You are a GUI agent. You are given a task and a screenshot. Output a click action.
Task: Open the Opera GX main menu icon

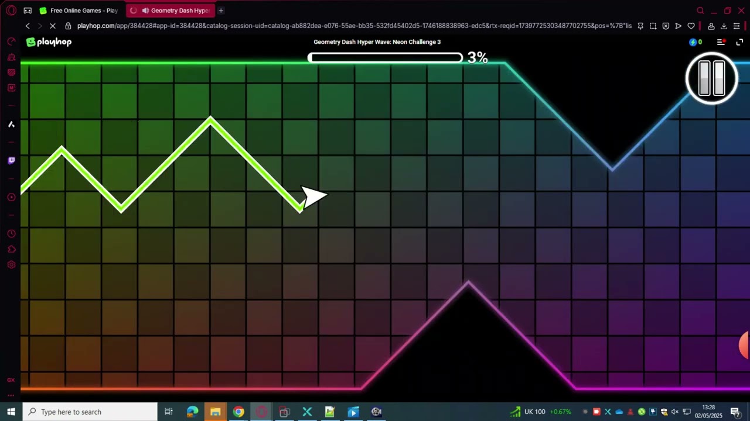(11, 11)
